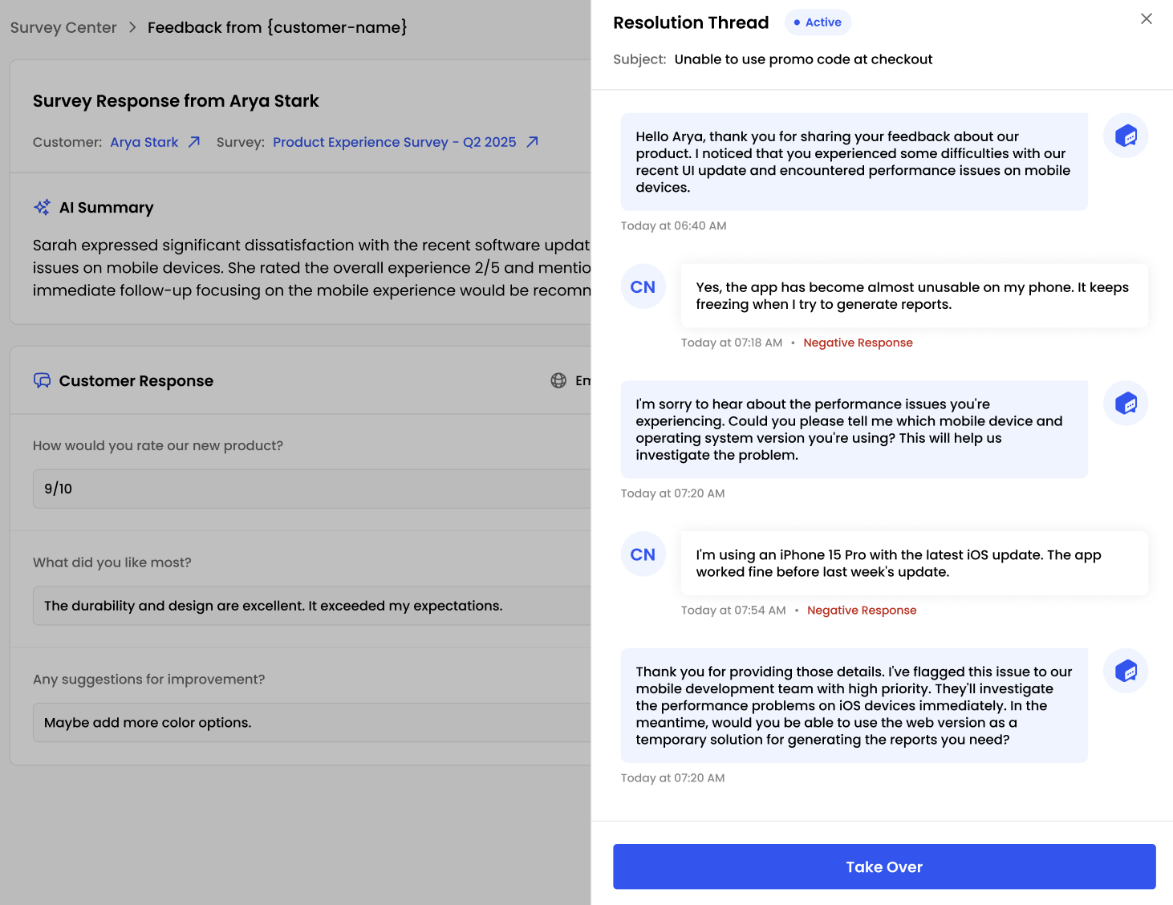Click the external link arrow beside the survey name
Viewport: 1173px width, 905px height.
532,141
